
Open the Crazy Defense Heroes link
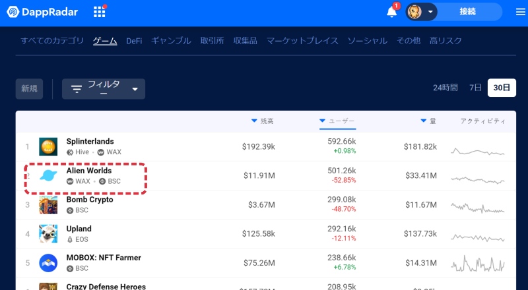click(x=106, y=286)
